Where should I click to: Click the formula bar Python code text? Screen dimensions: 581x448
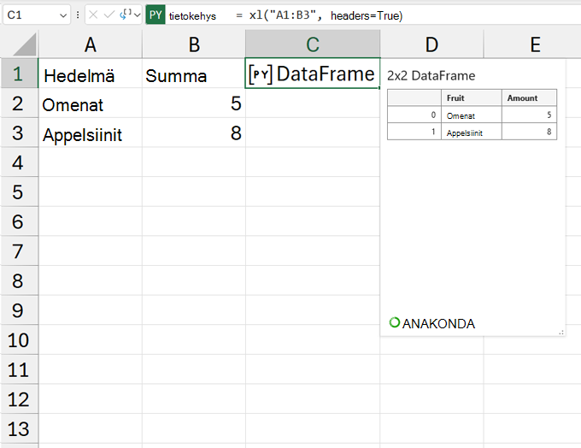coord(285,15)
